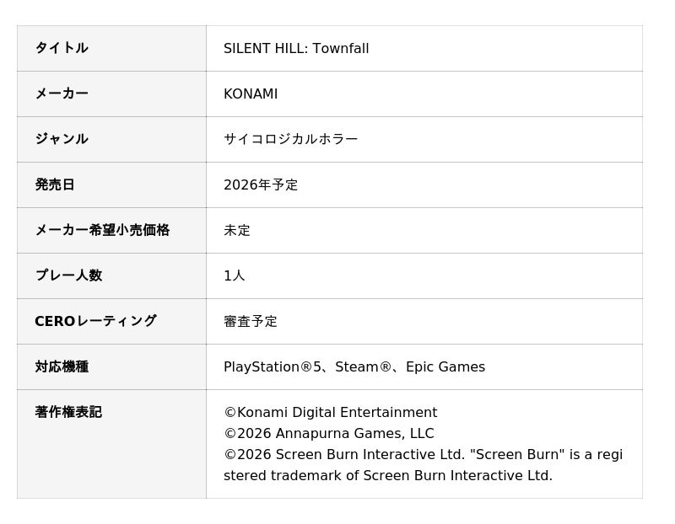
Task: Click the ©2026 Annapurna Games, LLC line
Action: point(328,434)
